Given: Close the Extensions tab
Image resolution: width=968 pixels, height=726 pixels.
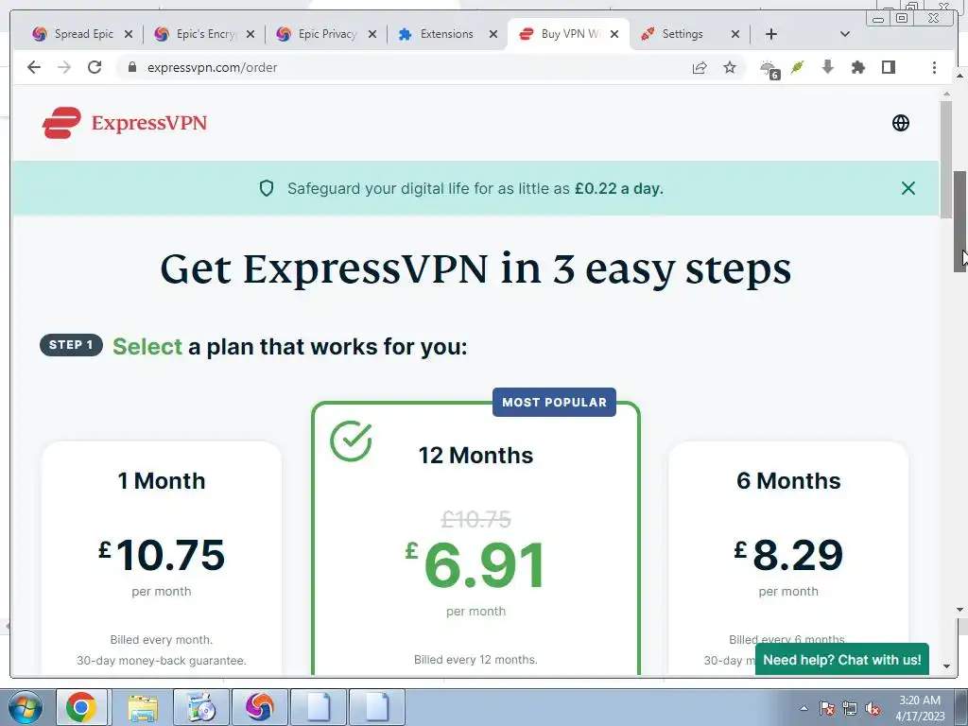Looking at the screenshot, I should (493, 34).
